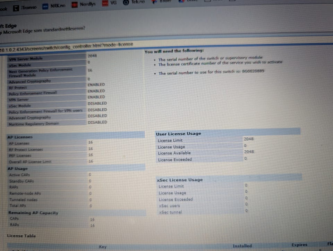Open the iTromso bookmark
Image resolution: width=333 pixels, height=251 pixels.
25,8
